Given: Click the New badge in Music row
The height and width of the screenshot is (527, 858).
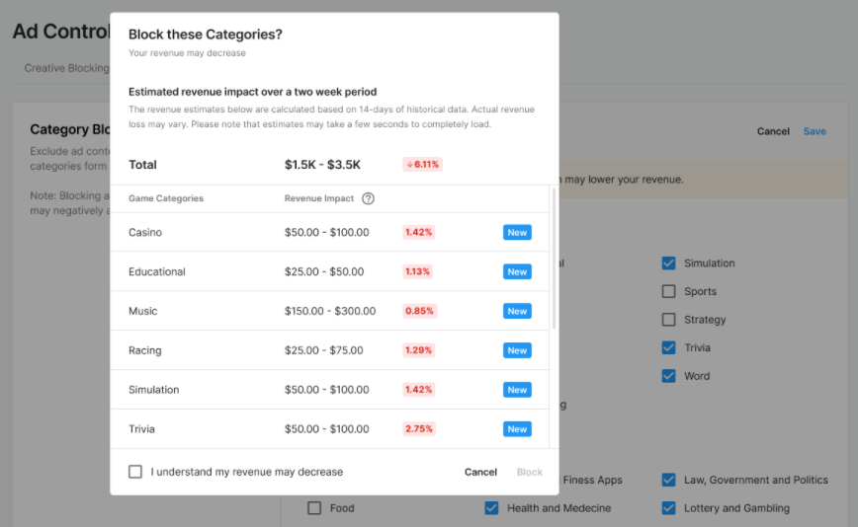Looking at the screenshot, I should pos(517,312).
